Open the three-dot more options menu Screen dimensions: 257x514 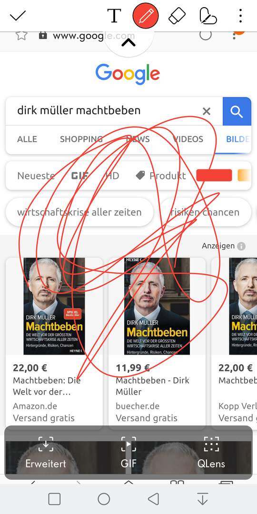tap(241, 16)
